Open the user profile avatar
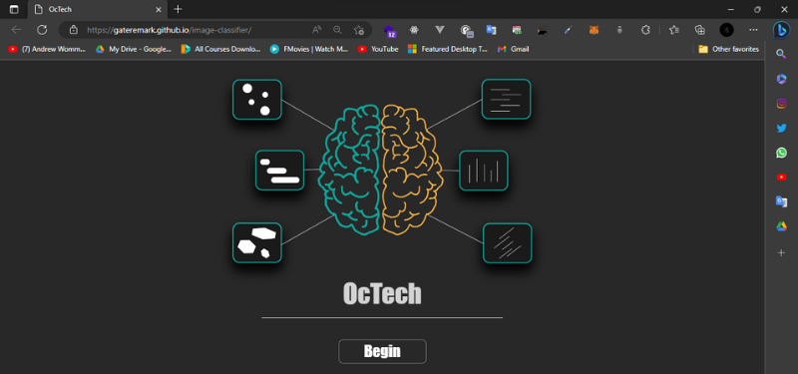 [726, 30]
